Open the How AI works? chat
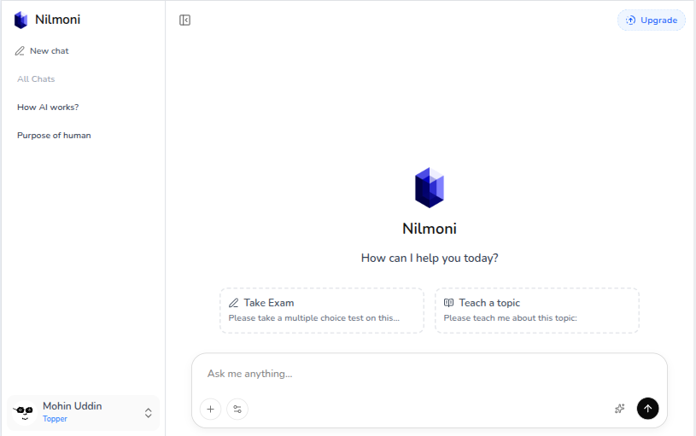 tap(48, 108)
